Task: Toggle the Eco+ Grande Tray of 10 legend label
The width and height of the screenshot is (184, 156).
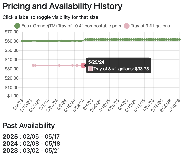Action: coord(71,26)
